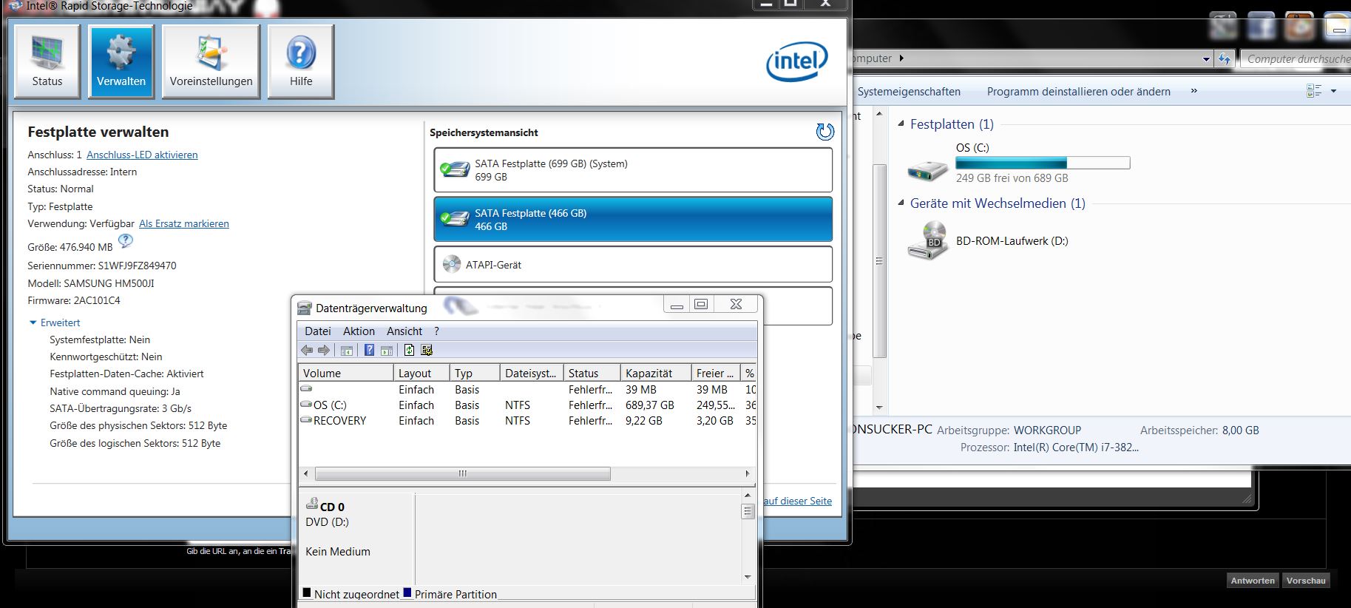1351x608 pixels.
Task: Click the Refresh toolbar icon in Datenträgerverwaltung
Action: point(409,351)
